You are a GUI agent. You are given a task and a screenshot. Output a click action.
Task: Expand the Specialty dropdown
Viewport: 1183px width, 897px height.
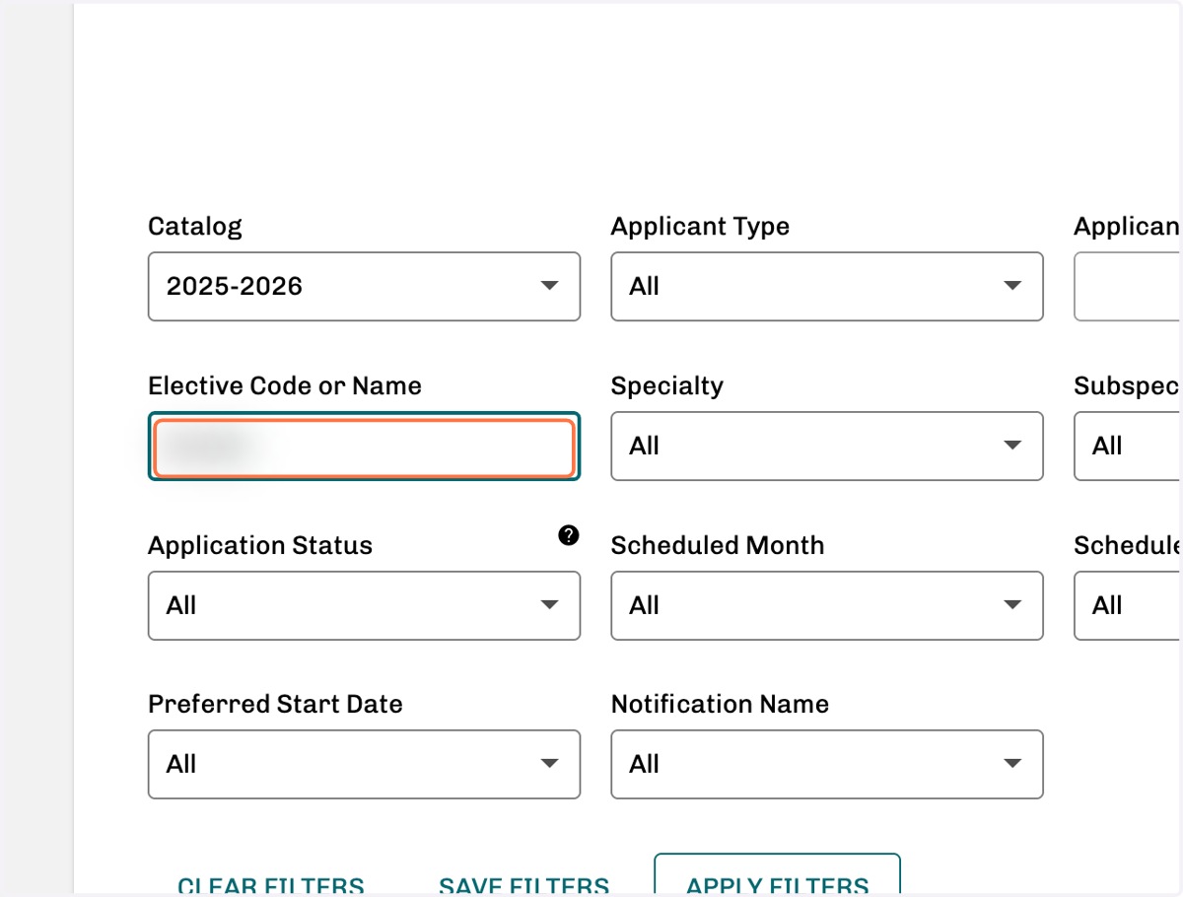pos(827,447)
